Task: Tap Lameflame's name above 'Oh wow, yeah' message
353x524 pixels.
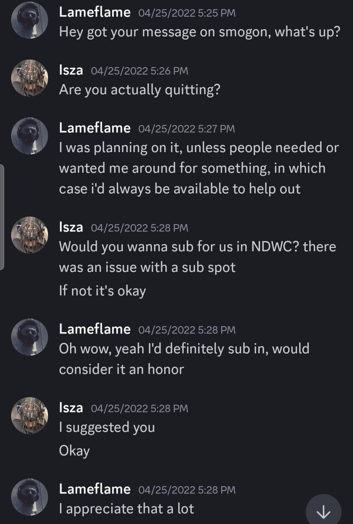Action: [95, 329]
